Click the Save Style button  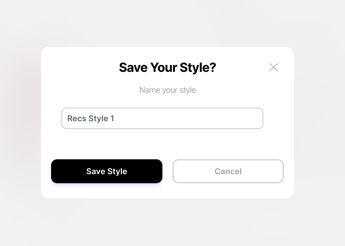coord(107,171)
